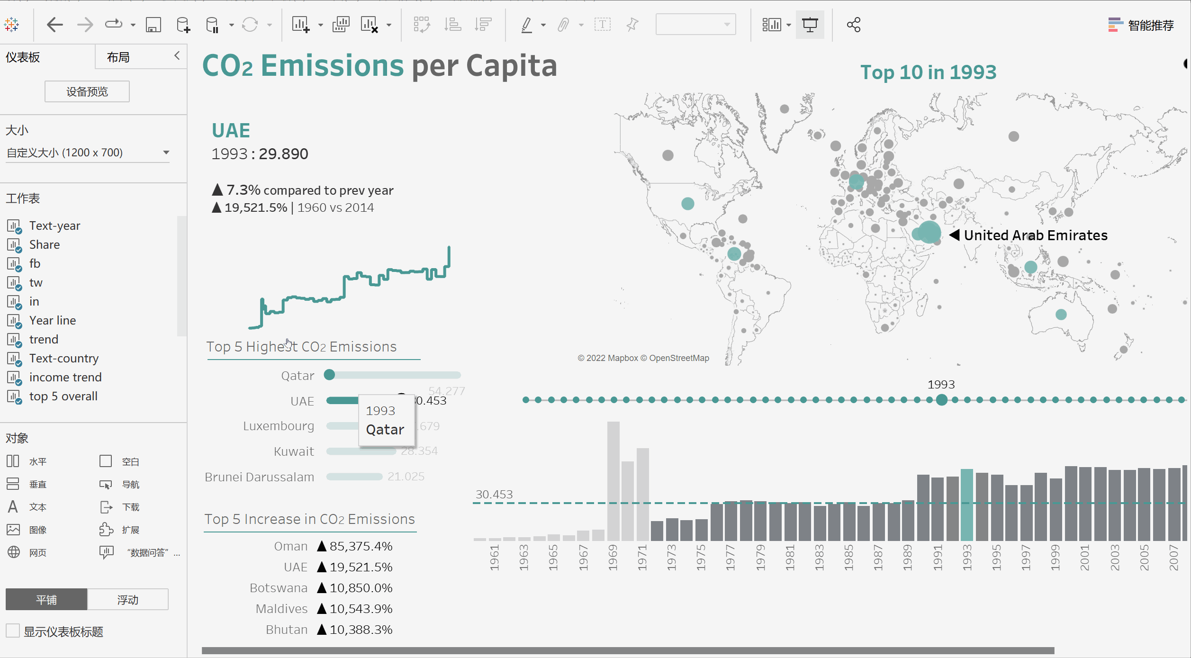Screen dimensions: 1191x658
Task: Open the show/hide cards dropdown arrow
Action: pyautogui.click(x=789, y=25)
